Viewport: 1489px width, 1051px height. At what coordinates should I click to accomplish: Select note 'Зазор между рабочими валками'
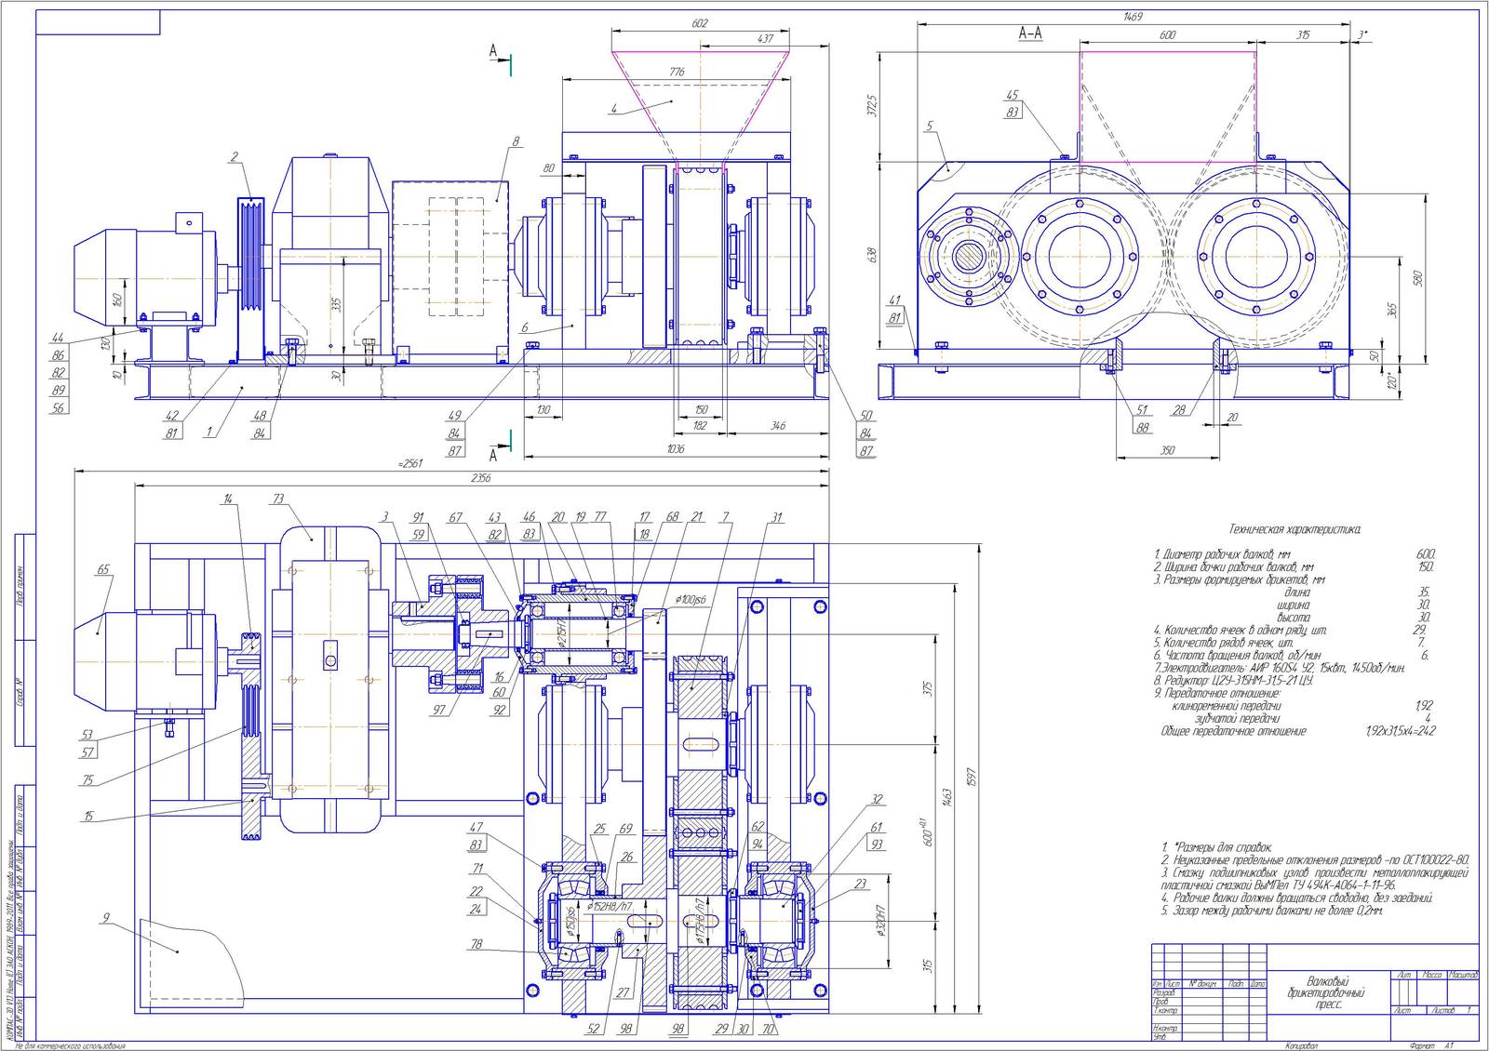[x=1272, y=911]
